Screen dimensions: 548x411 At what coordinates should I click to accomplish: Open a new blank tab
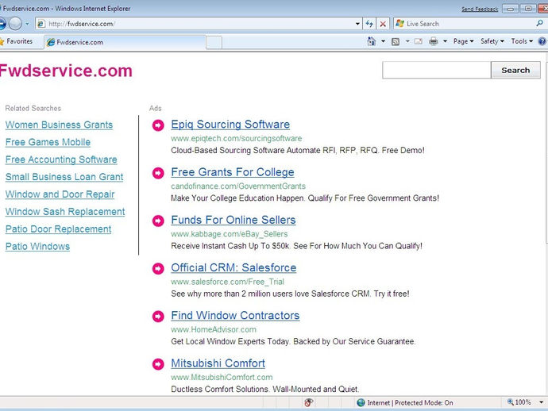214,43
